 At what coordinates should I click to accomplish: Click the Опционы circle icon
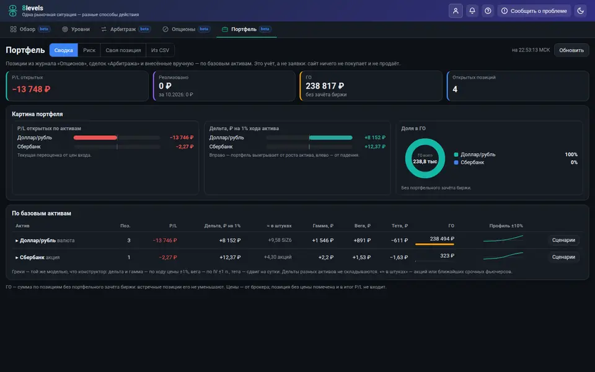(x=165, y=29)
